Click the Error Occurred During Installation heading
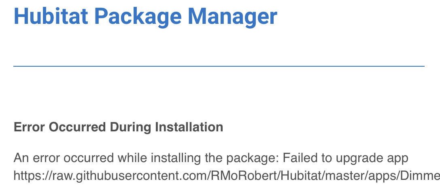The height and width of the screenshot is (194, 440). 118,127
